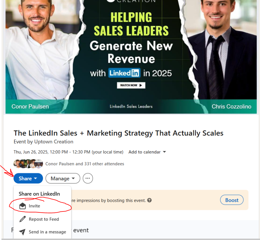Click the LinkedIn logo in banner

point(124,73)
